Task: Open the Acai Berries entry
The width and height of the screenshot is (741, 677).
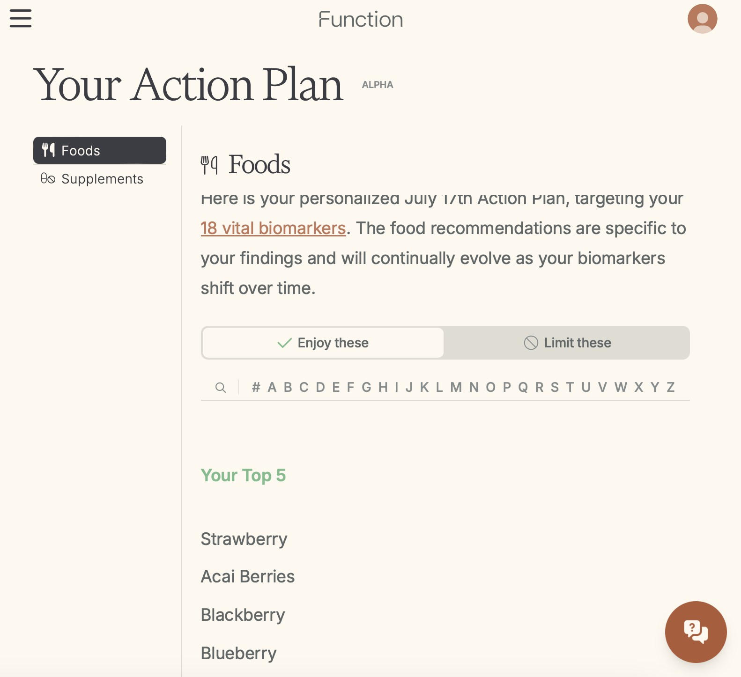Action: click(x=248, y=576)
